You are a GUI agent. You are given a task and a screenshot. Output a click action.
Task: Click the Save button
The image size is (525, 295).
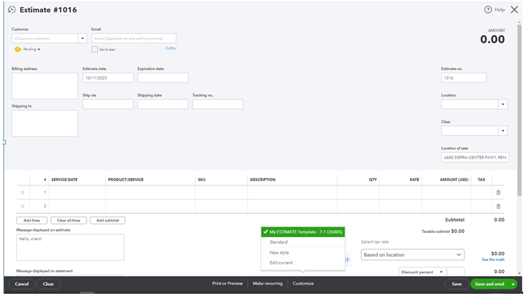(457, 284)
